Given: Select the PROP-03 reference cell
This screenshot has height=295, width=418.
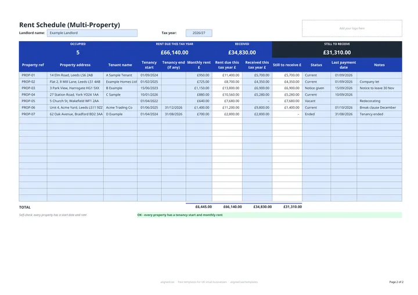Looking at the screenshot, I should point(33,88).
